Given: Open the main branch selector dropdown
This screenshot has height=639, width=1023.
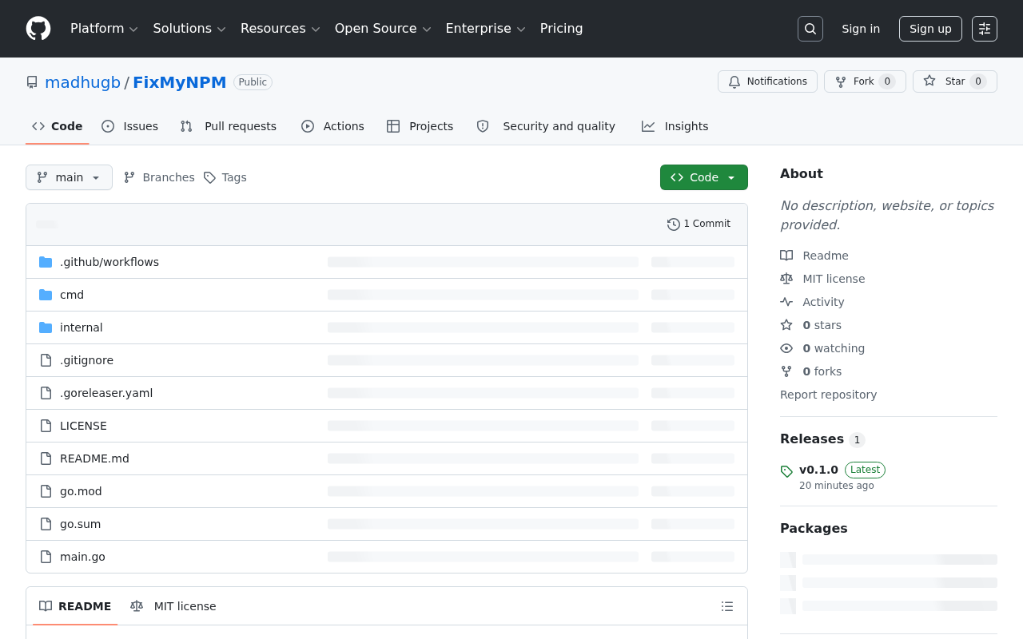Looking at the screenshot, I should (69, 177).
